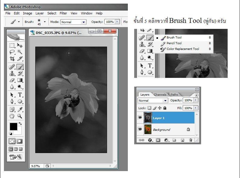
Task: Swap foreground and background colors
Action: [x=20, y=124]
